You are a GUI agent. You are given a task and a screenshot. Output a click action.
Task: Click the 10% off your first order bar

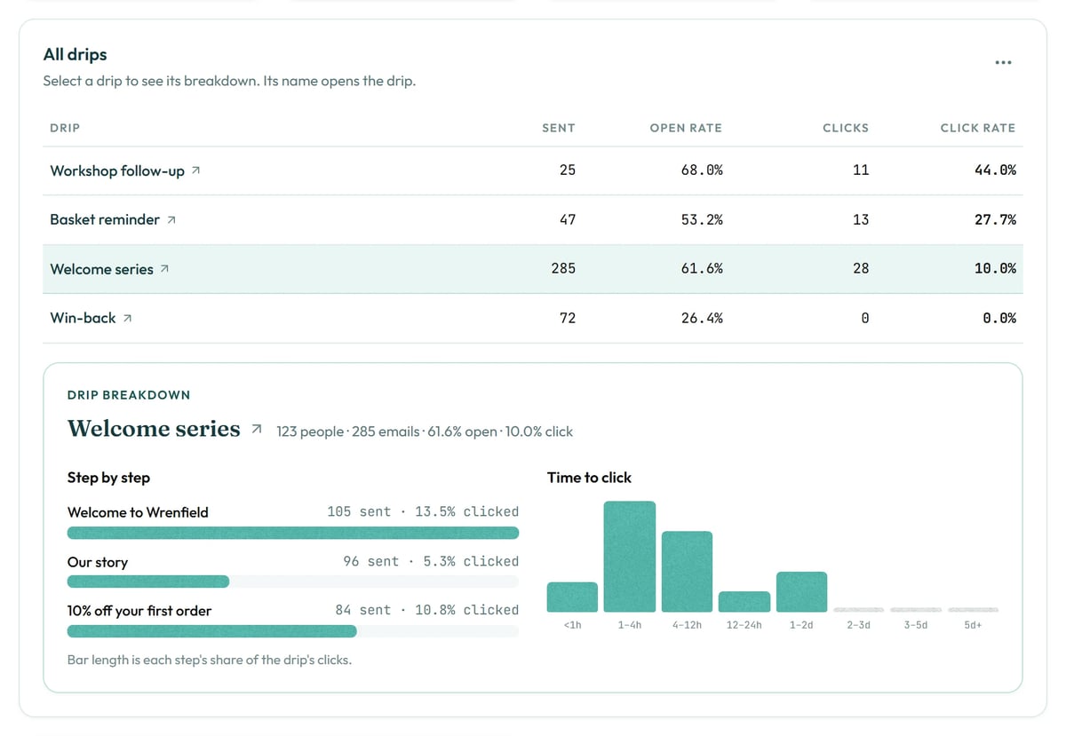293,631
